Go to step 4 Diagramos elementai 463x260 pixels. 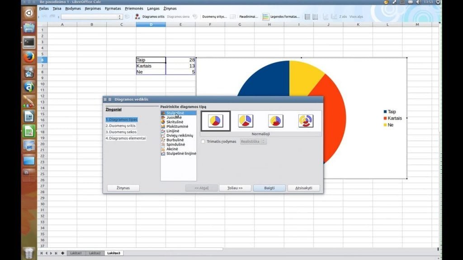tap(126, 138)
